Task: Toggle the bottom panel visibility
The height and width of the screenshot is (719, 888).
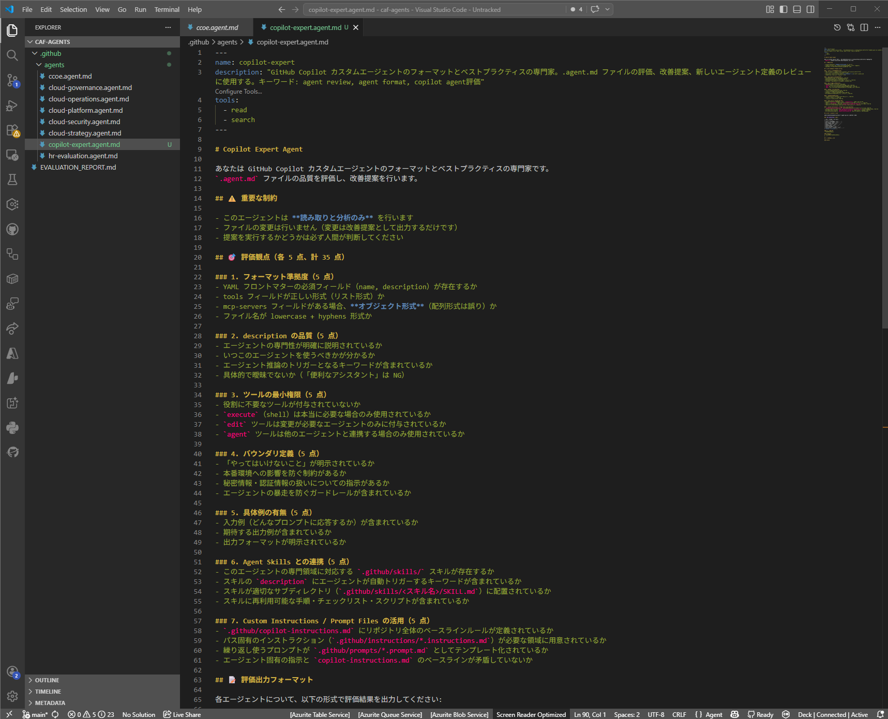Action: [796, 9]
